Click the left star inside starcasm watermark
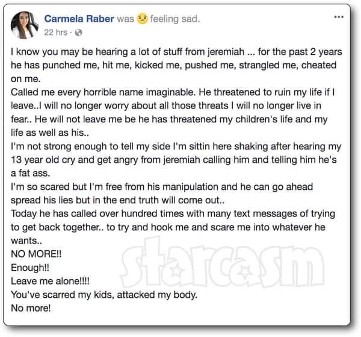Image resolution: width=361 pixels, height=337 pixels. coord(176,271)
